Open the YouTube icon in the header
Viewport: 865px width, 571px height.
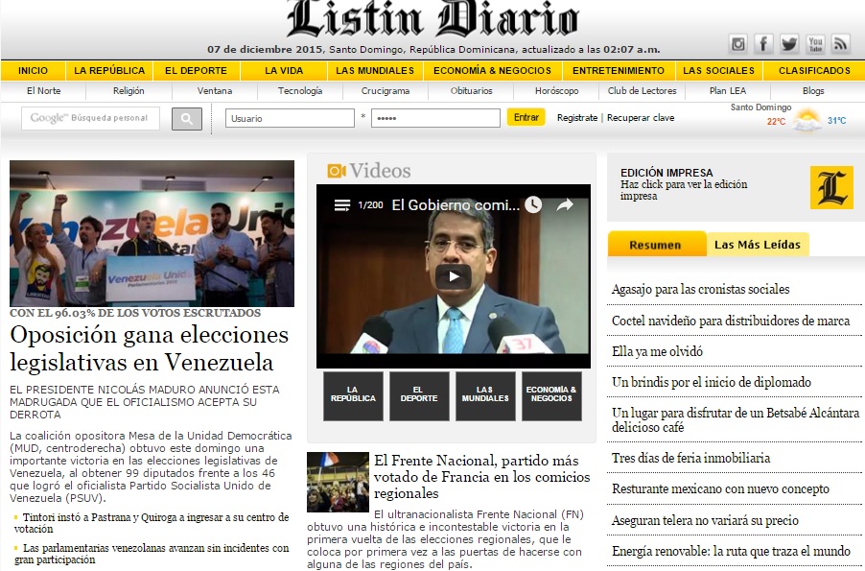tap(815, 43)
